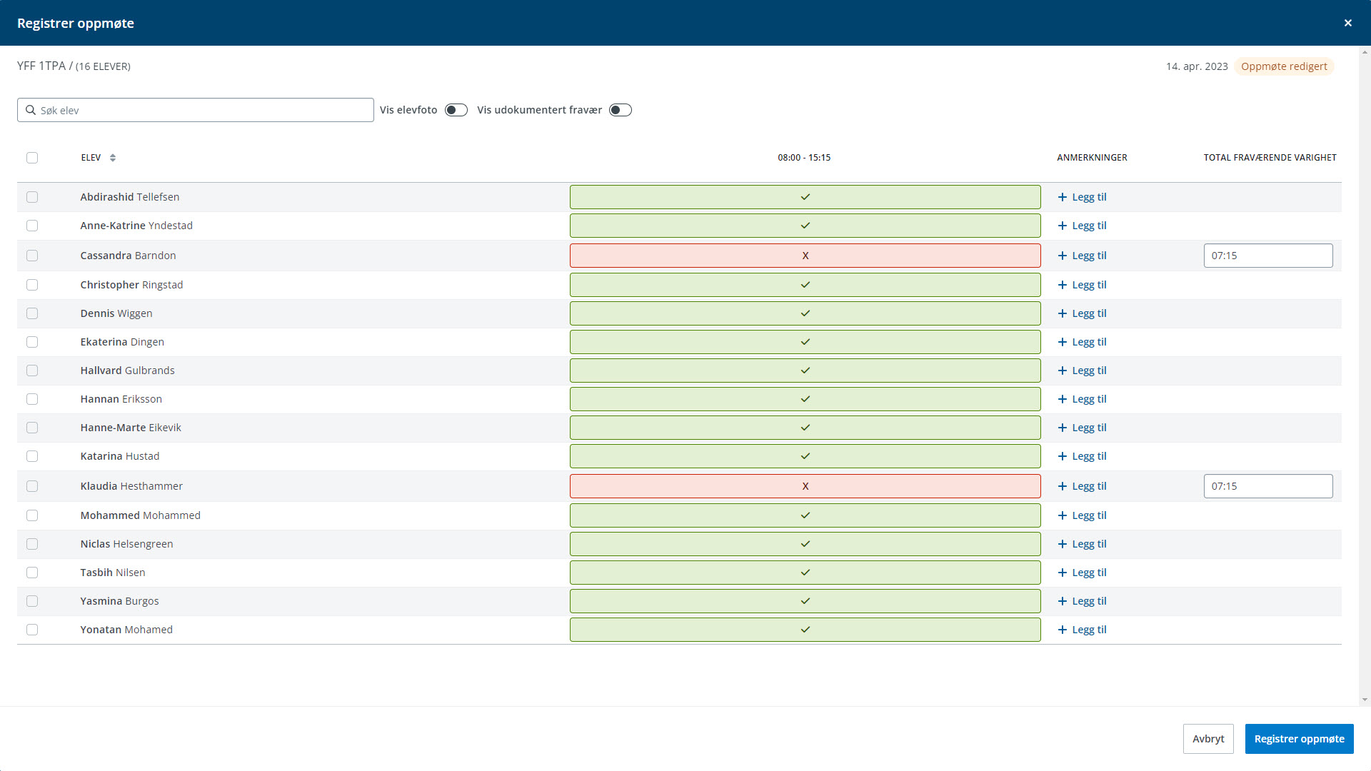The image size is (1371, 771).
Task: Click Legg til for Mohammed Mohammed
Action: tap(1083, 515)
